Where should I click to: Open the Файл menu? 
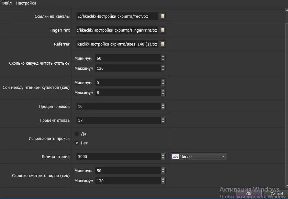coord(6,3)
